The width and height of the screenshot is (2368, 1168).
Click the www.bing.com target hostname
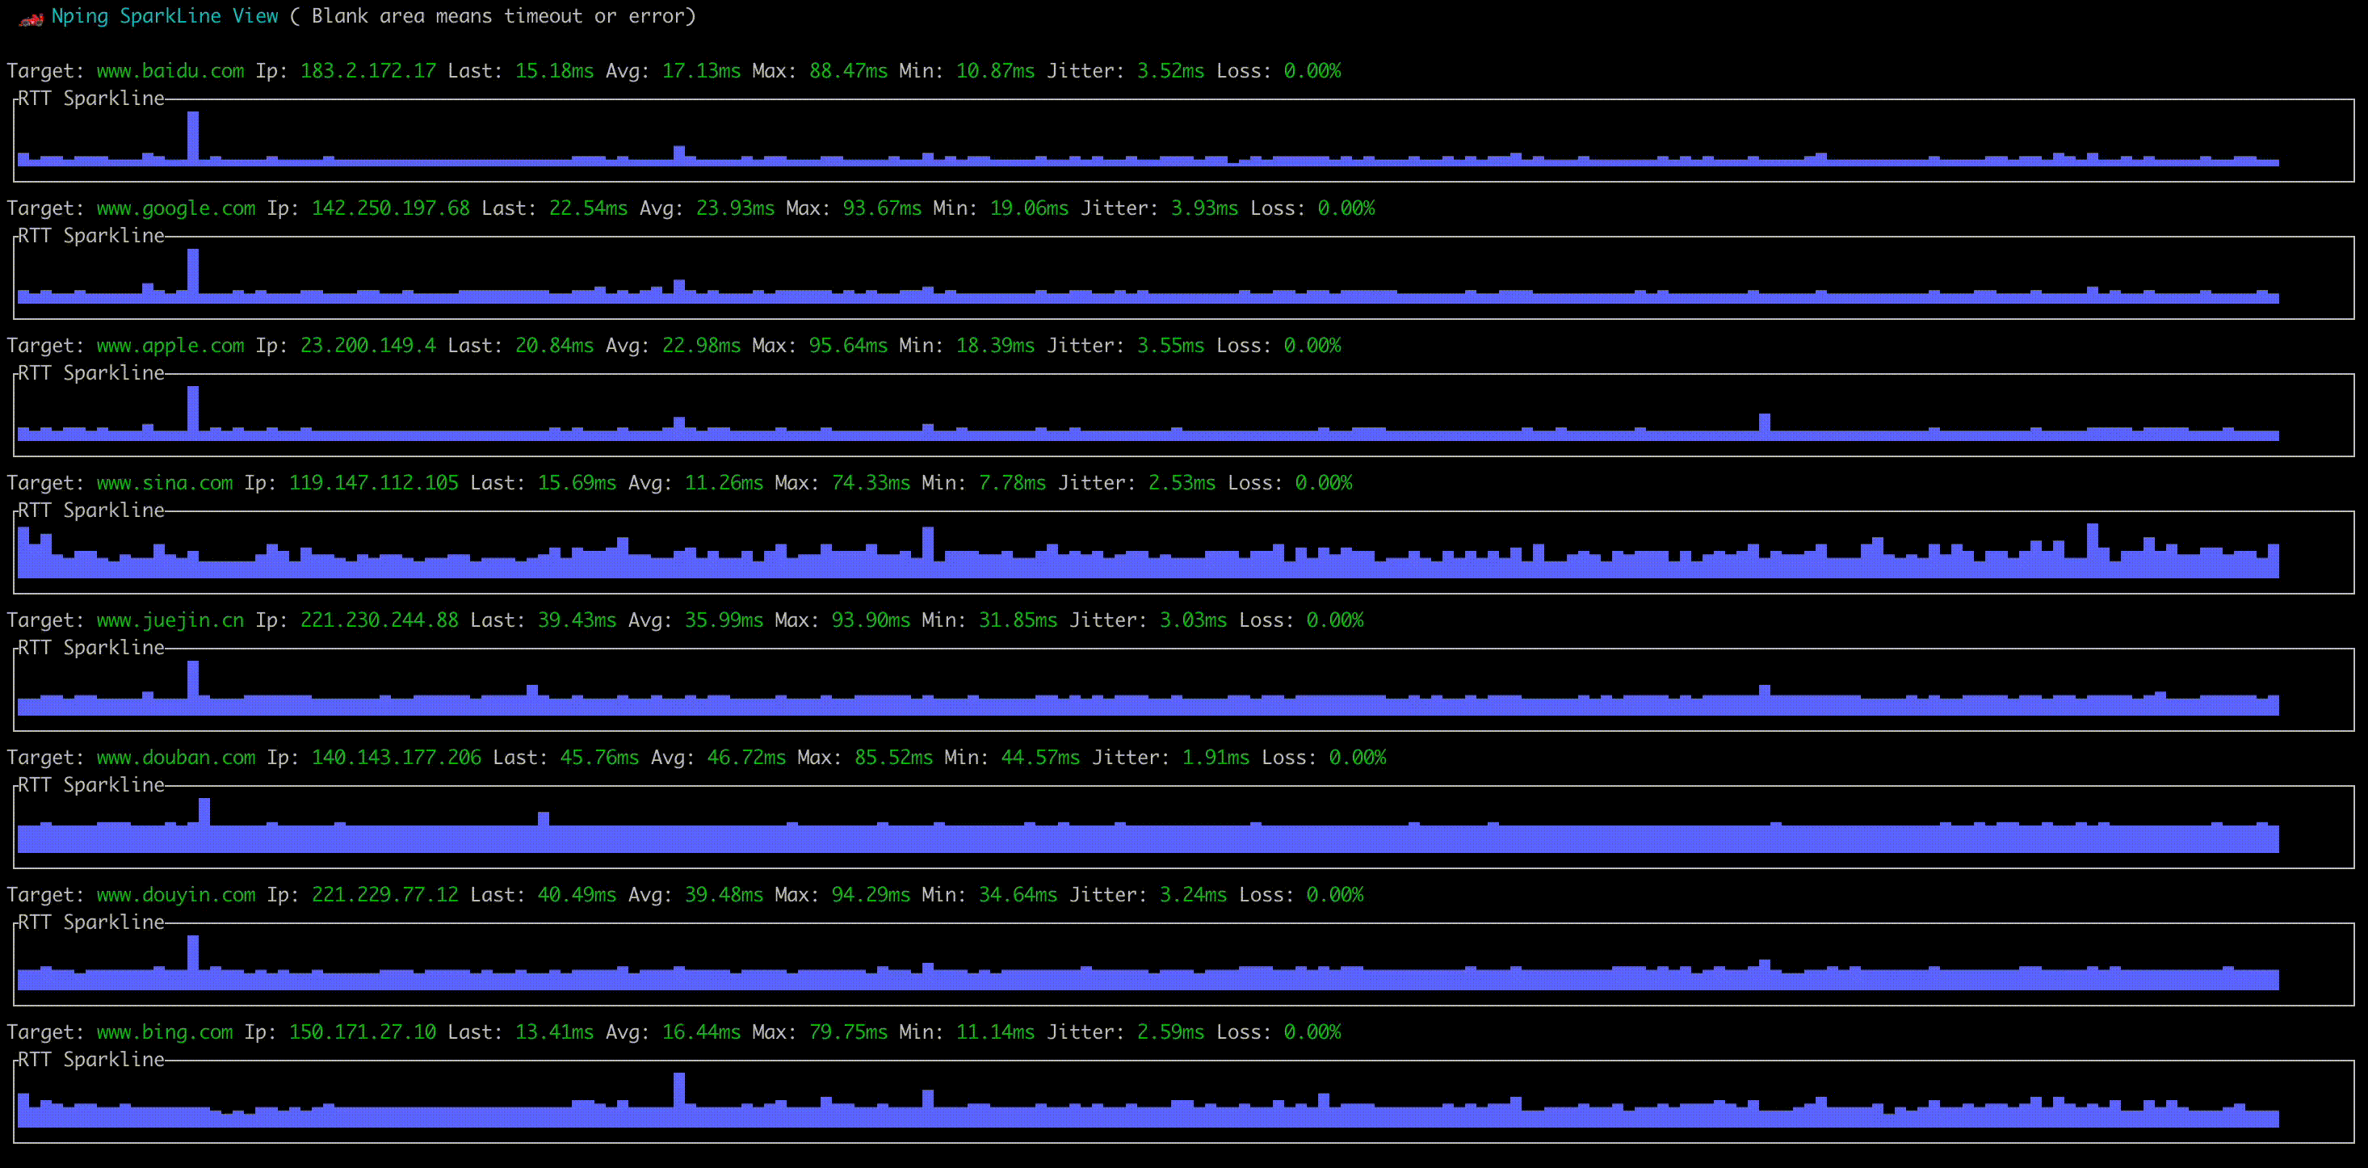[165, 1031]
